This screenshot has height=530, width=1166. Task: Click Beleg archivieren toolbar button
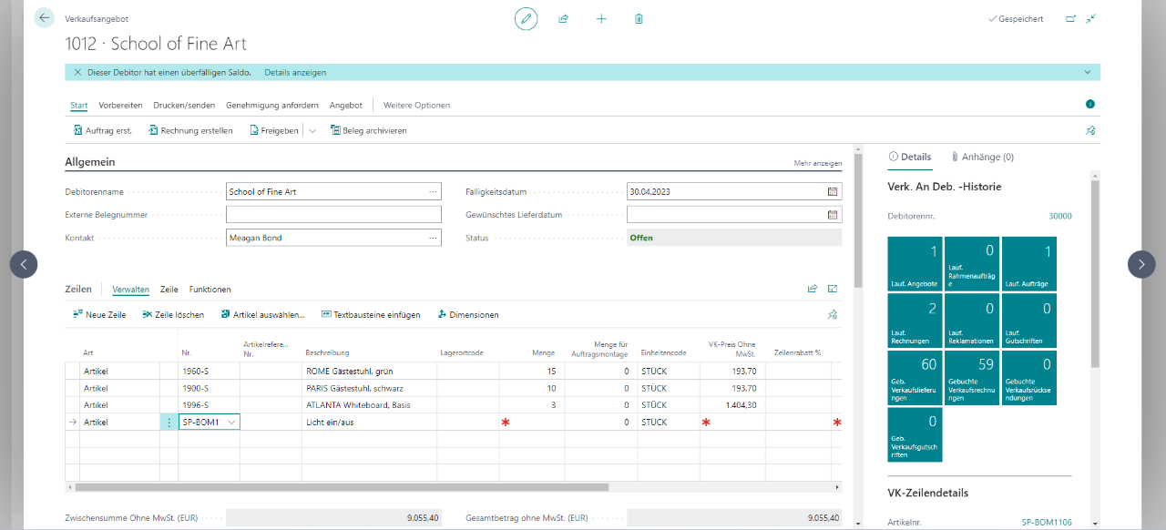pyautogui.click(x=367, y=130)
